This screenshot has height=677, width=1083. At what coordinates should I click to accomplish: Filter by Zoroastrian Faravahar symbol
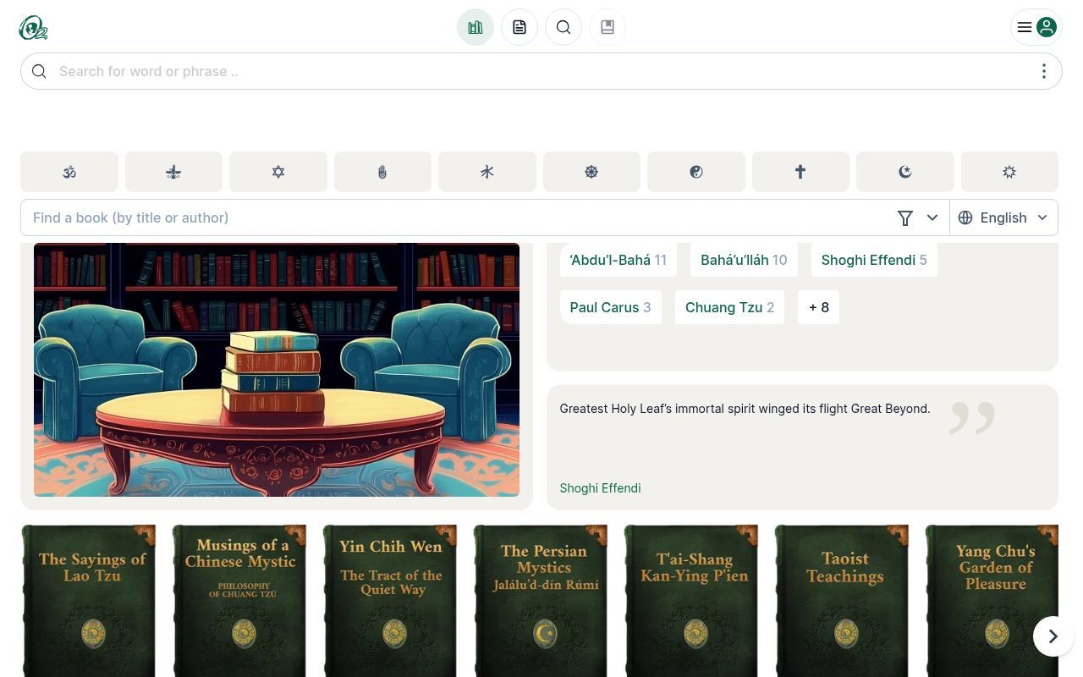coord(173,172)
